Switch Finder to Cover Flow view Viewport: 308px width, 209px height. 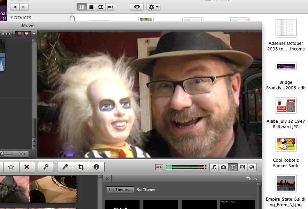110,7
